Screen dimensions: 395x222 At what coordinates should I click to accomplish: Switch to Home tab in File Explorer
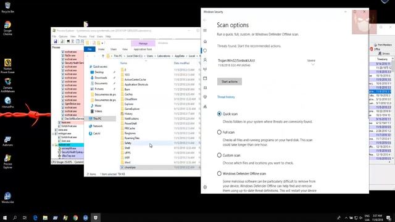click(x=101, y=49)
